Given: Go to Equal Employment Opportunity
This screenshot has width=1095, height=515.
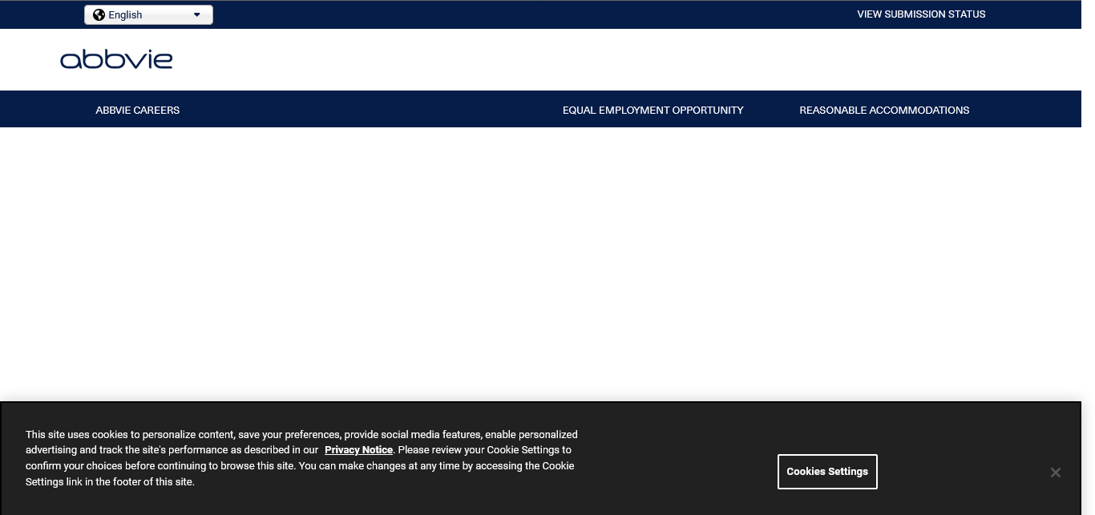Looking at the screenshot, I should click(x=653, y=110).
